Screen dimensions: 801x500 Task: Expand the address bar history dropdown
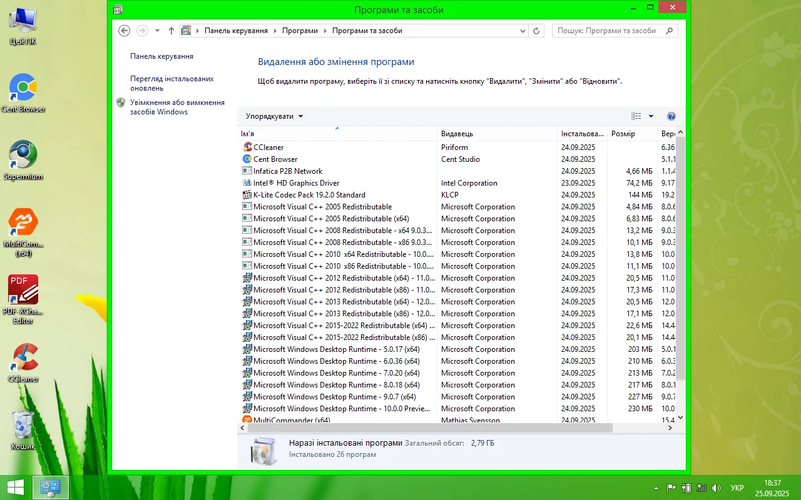click(523, 31)
